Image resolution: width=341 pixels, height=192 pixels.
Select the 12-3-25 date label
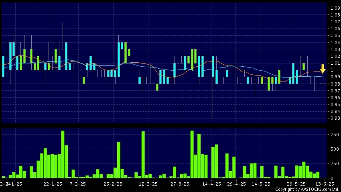tap(148, 184)
